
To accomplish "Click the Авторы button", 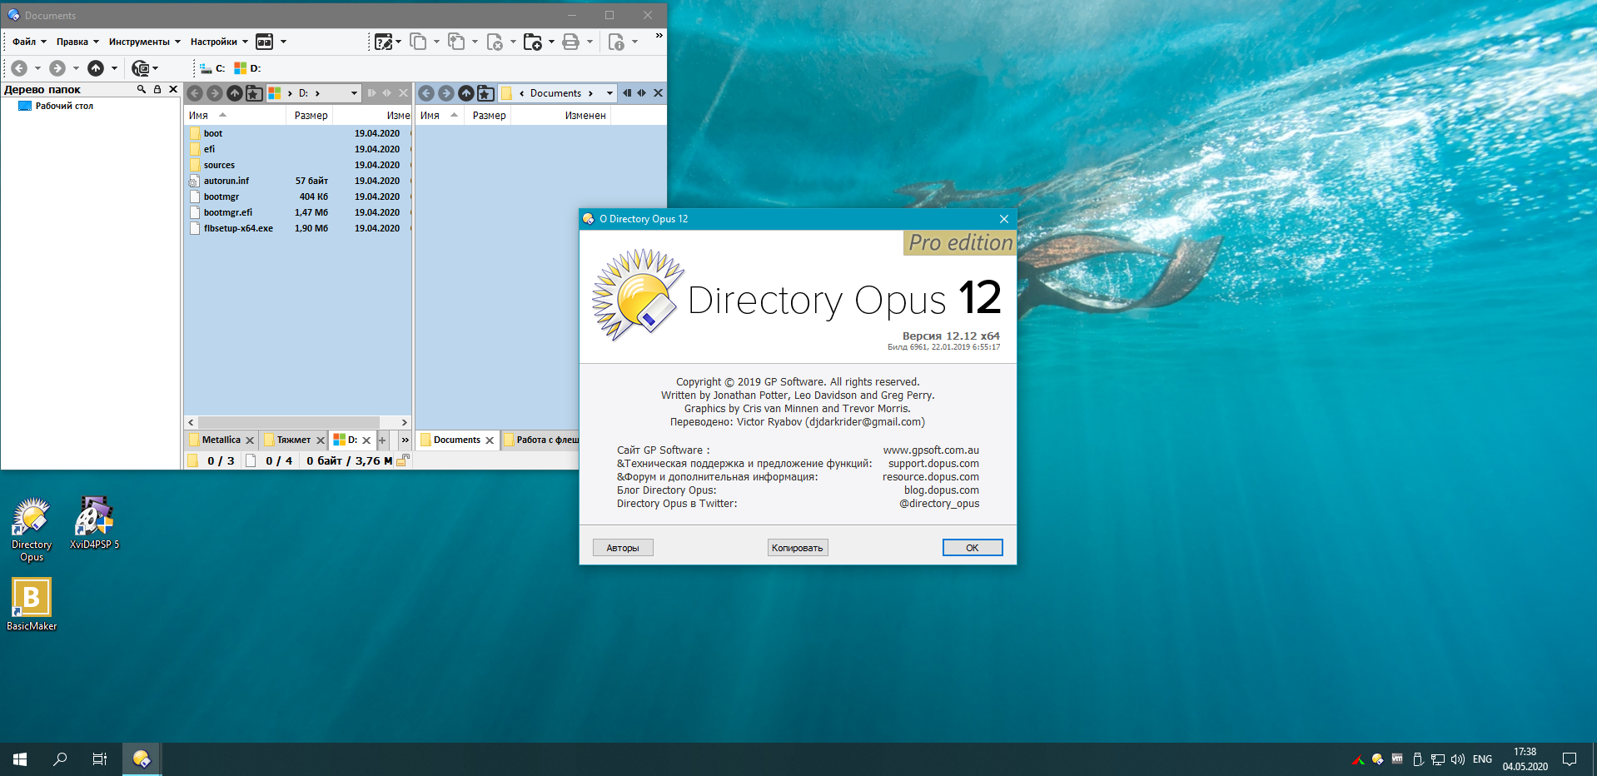I will [623, 548].
